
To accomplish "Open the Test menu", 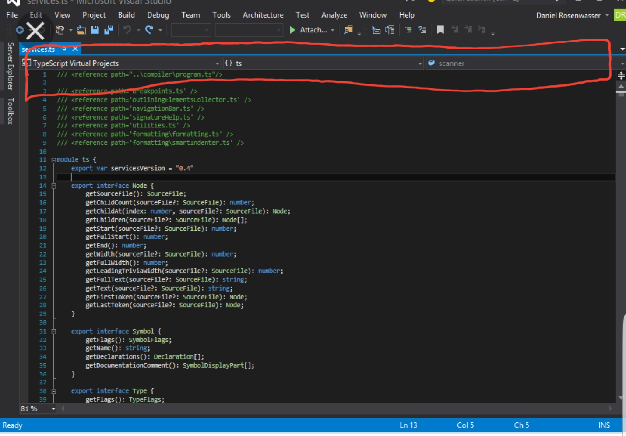I will [x=302, y=15].
